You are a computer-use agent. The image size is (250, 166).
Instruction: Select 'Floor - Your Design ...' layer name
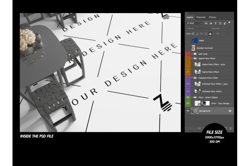(x=222, y=103)
